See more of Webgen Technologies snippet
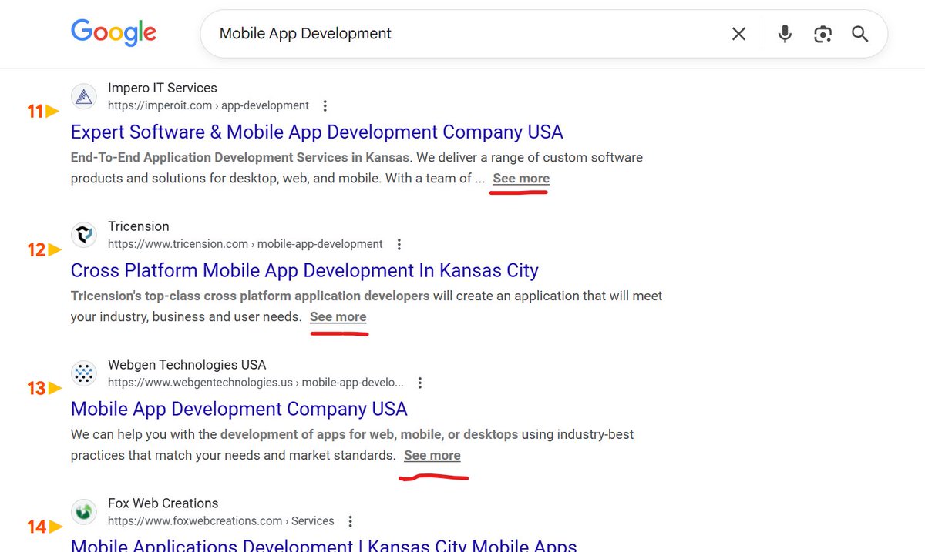The image size is (925, 552). pyautogui.click(x=432, y=455)
